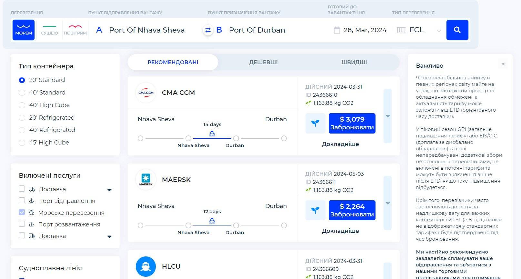
Task: Select 40' High Cube container type
Action: 22,105
